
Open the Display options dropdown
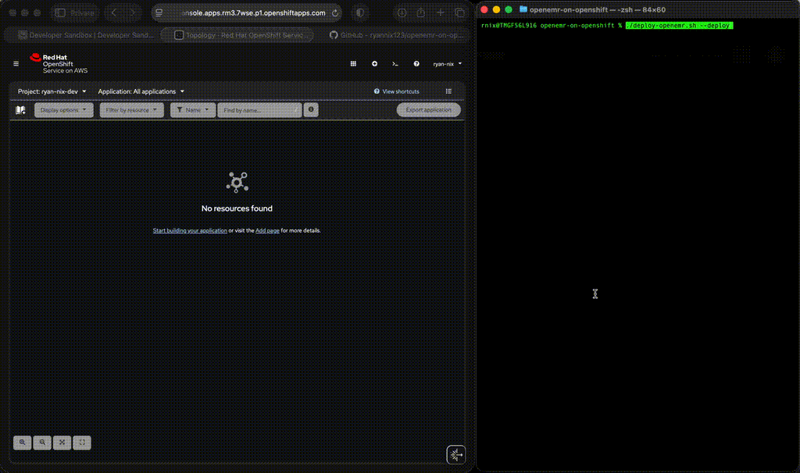pyautogui.click(x=64, y=110)
